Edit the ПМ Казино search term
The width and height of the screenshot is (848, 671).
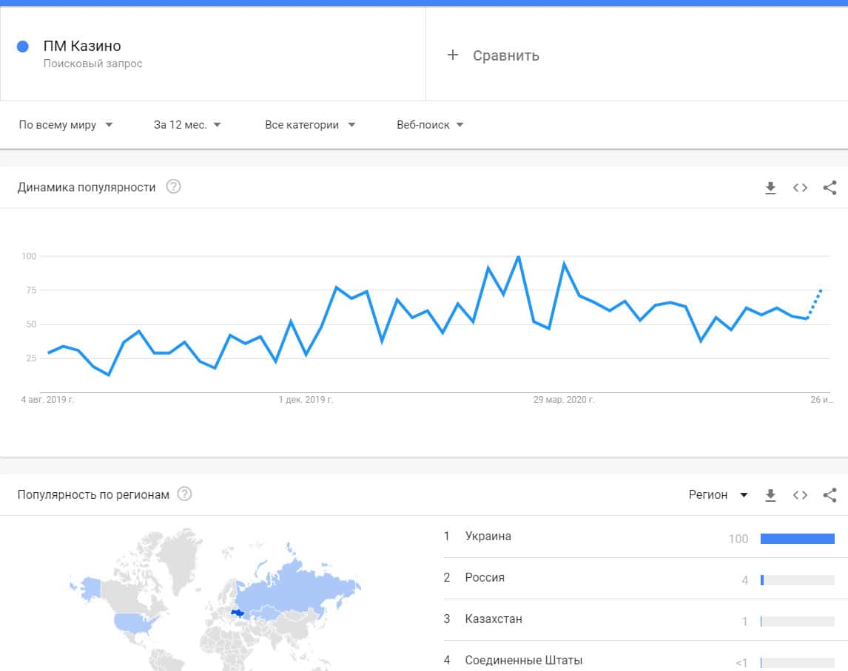point(82,47)
